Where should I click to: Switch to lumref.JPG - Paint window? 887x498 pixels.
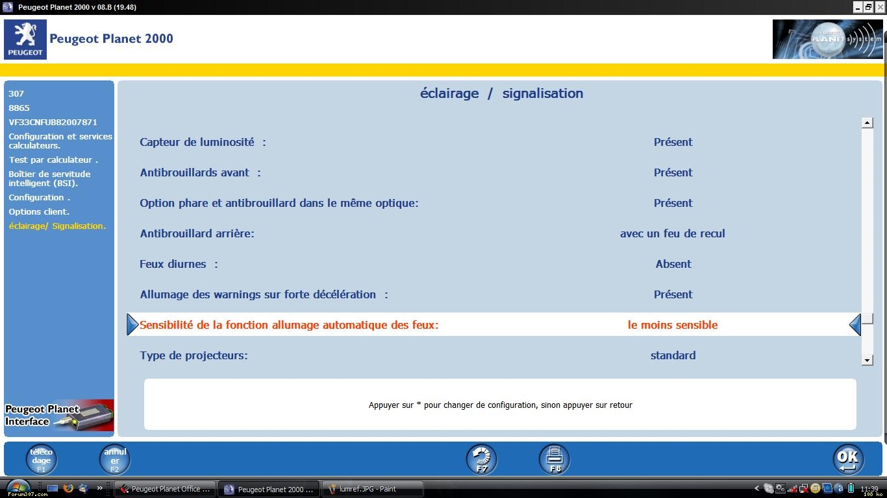coord(373,489)
